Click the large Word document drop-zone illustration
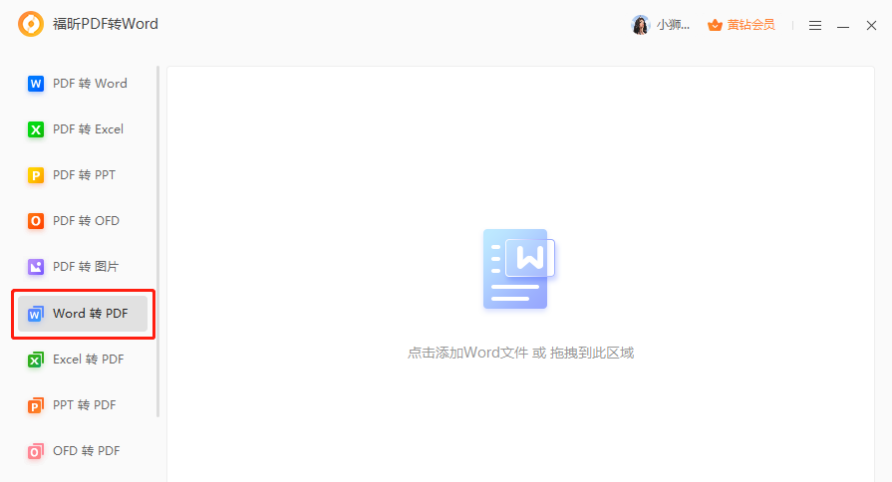 (518, 269)
